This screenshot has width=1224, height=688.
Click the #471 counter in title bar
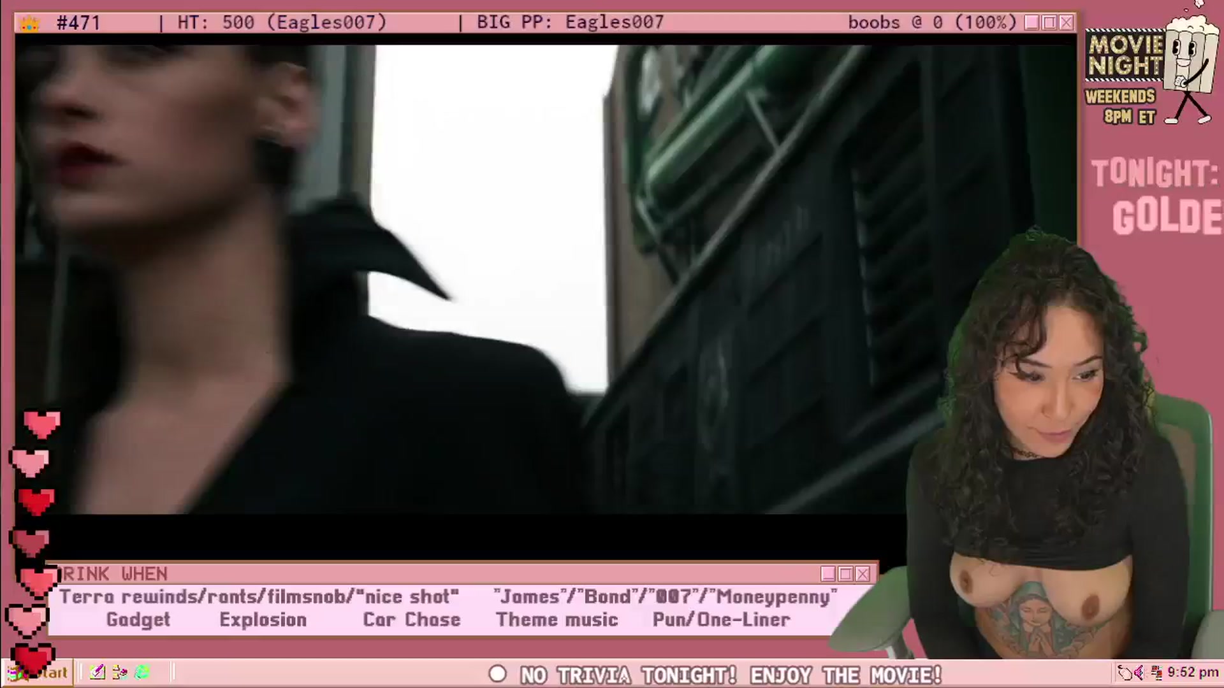click(x=78, y=23)
